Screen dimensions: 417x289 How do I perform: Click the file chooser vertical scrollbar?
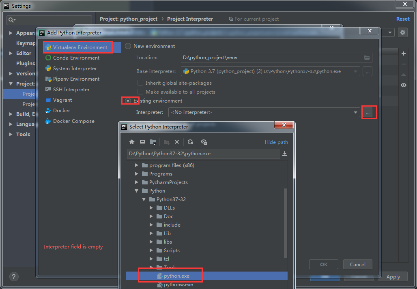pyautogui.click(x=286, y=223)
